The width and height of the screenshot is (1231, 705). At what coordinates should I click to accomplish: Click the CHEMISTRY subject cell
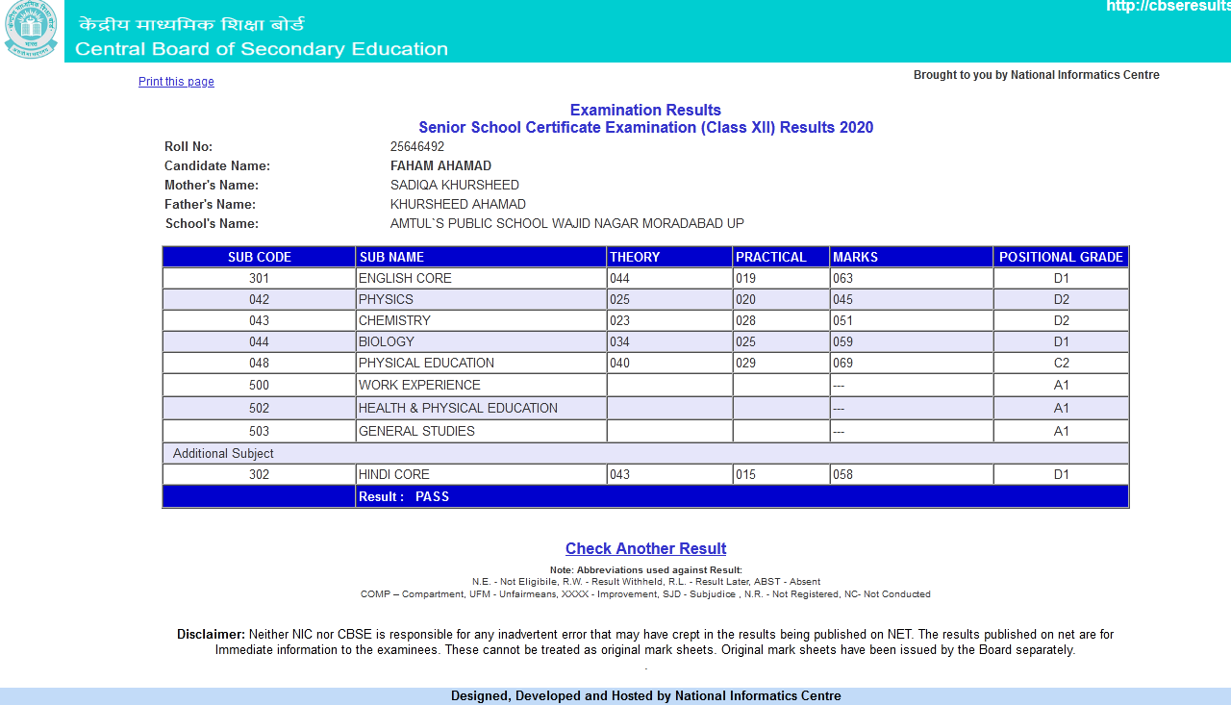click(x=481, y=320)
